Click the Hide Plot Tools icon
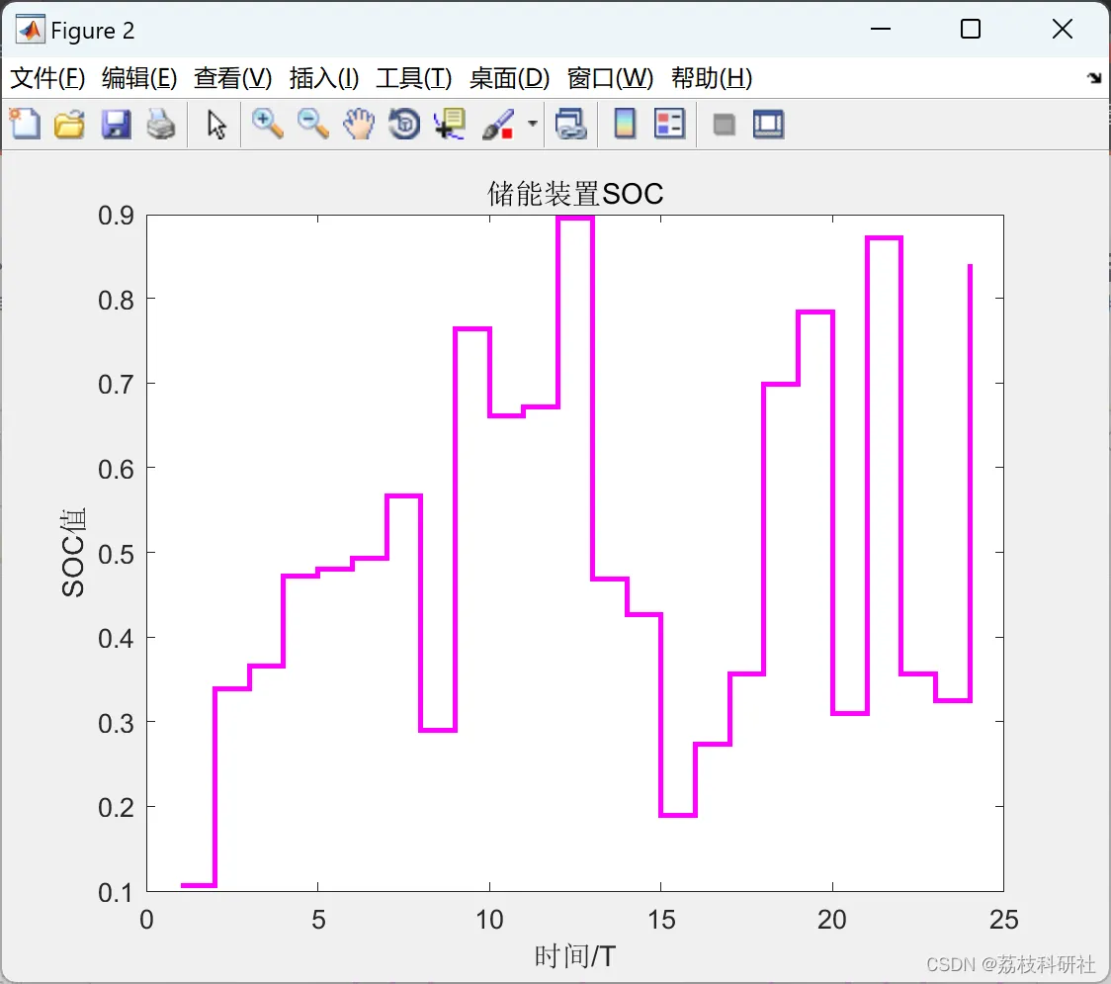The image size is (1111, 984). tap(724, 125)
